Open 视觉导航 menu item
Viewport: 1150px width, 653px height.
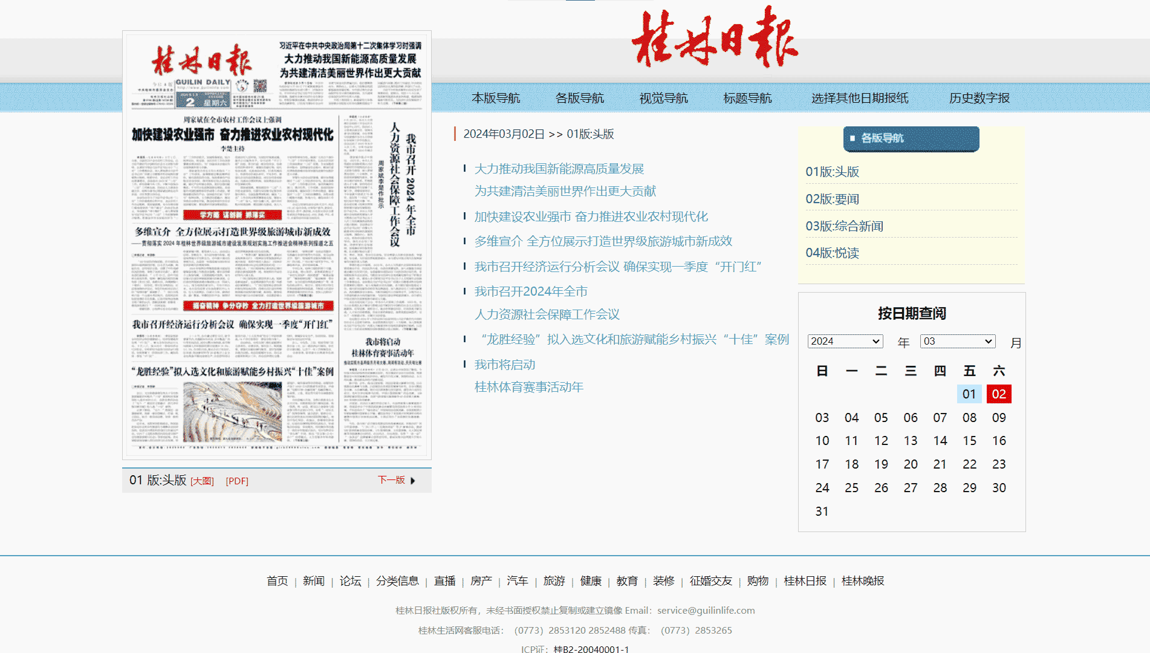pyautogui.click(x=664, y=98)
